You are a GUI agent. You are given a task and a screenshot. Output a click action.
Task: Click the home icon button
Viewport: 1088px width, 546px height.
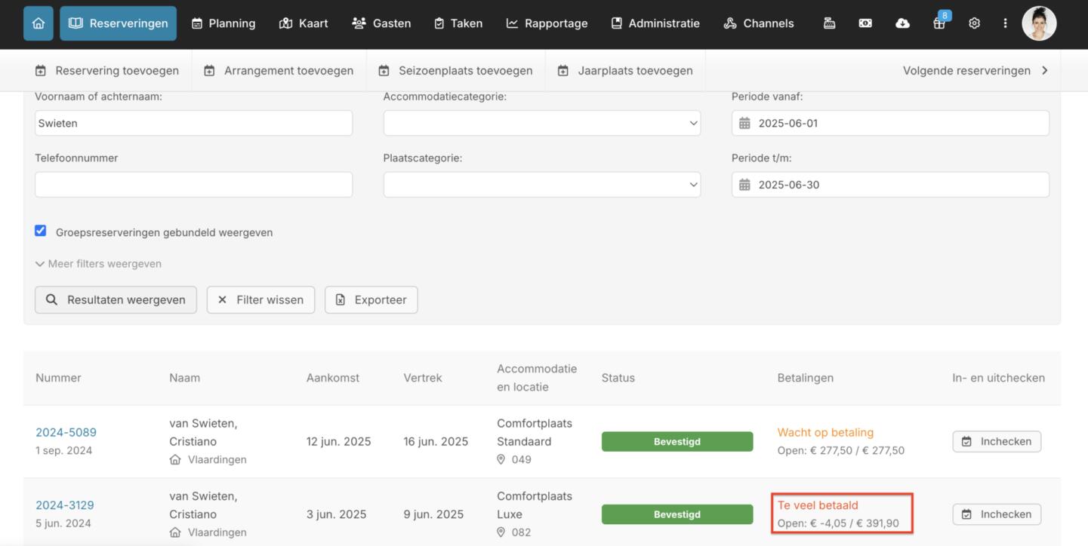click(x=39, y=23)
